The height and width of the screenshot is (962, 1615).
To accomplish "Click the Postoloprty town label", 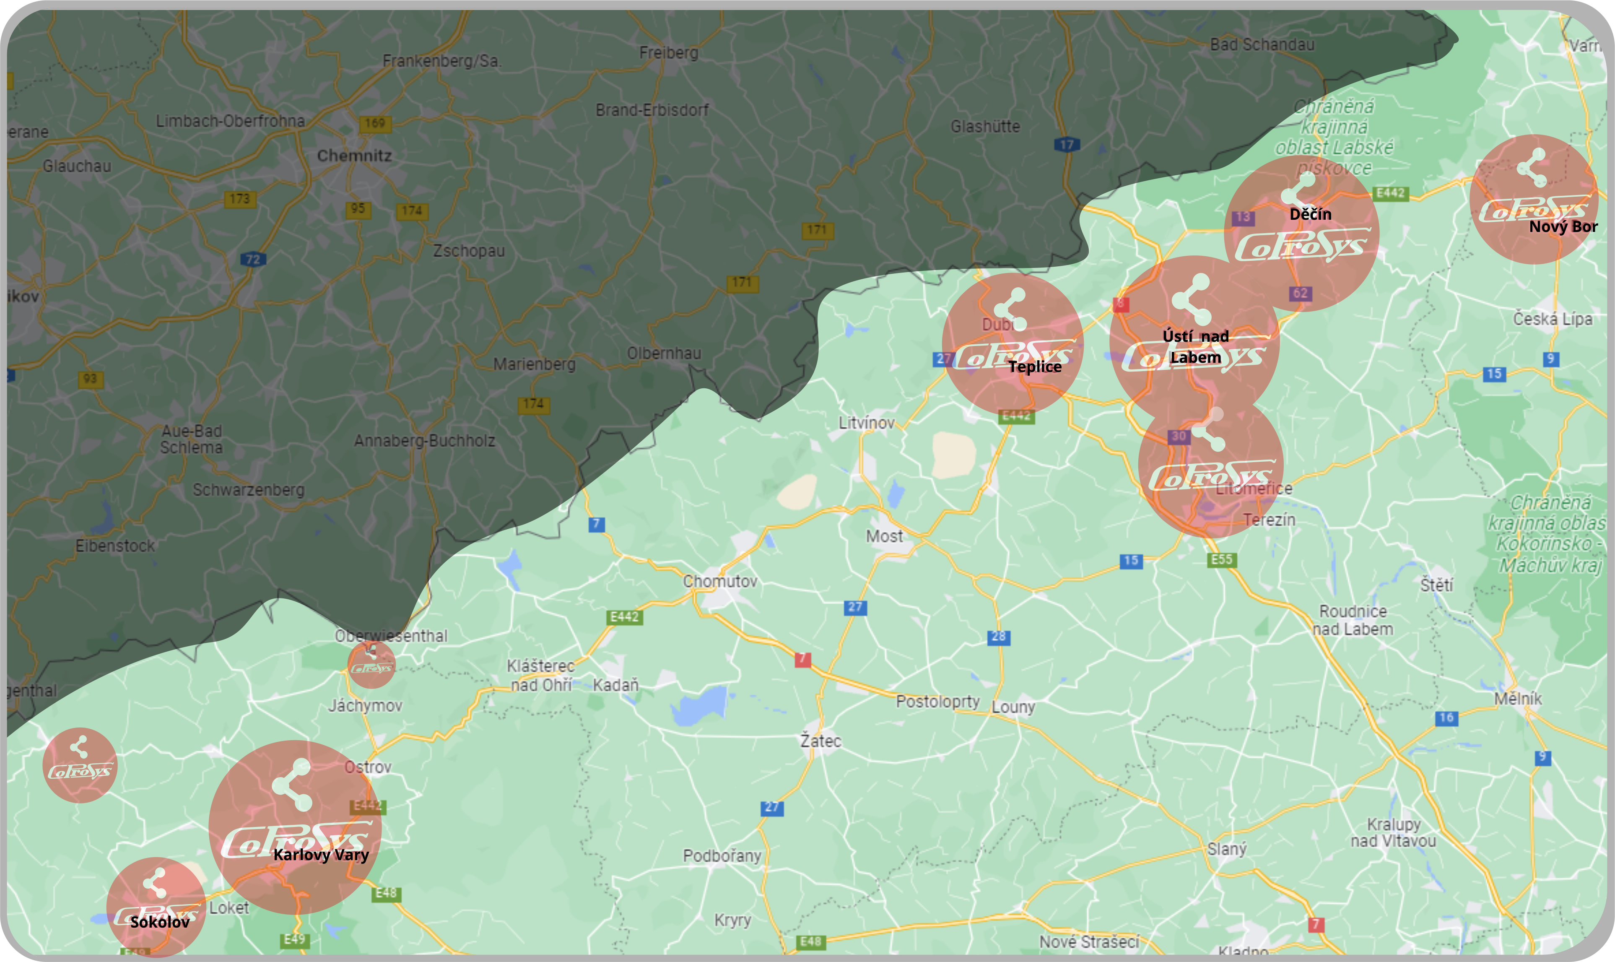I will click(x=938, y=702).
